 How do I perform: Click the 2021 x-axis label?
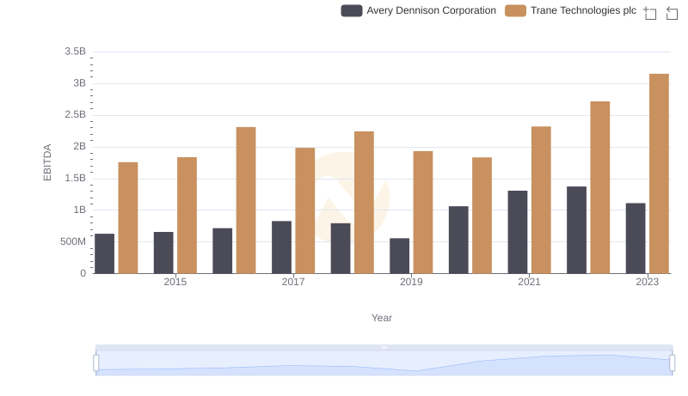[529, 282]
